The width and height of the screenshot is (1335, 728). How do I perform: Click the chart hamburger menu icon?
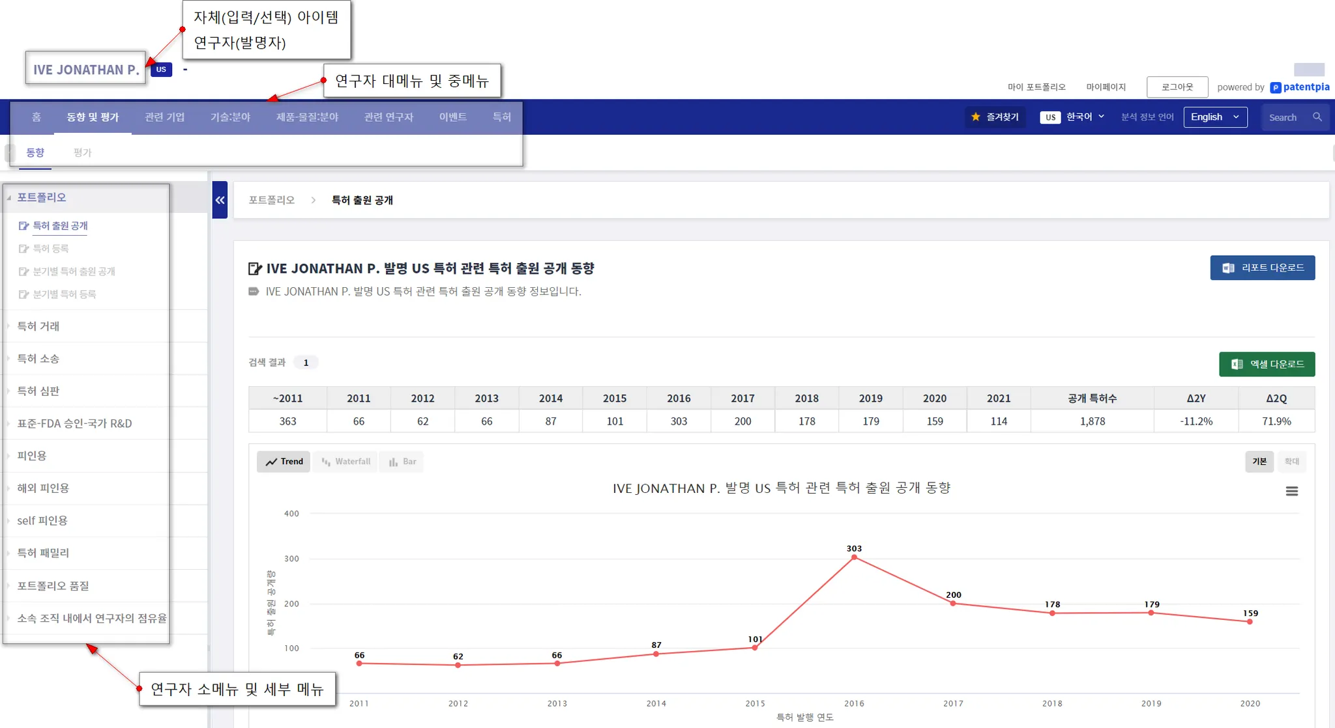pos(1291,492)
